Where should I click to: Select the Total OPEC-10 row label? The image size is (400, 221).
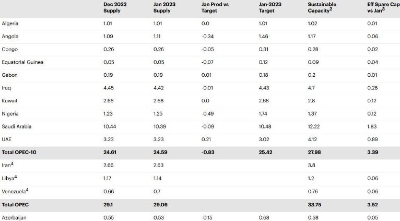19,153
